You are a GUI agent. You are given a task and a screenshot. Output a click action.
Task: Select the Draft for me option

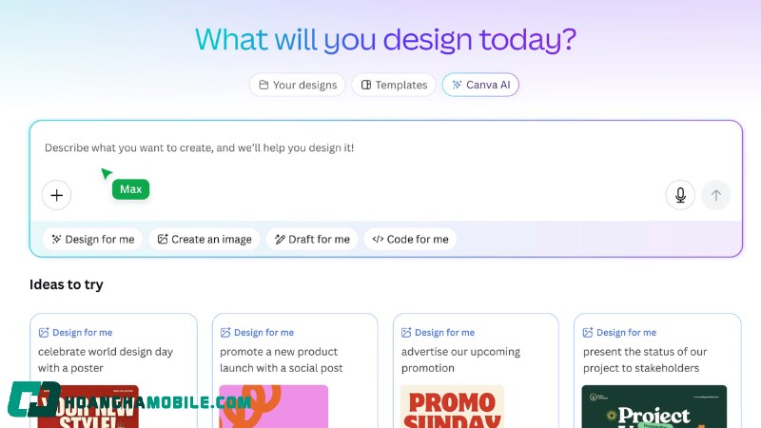click(x=311, y=240)
